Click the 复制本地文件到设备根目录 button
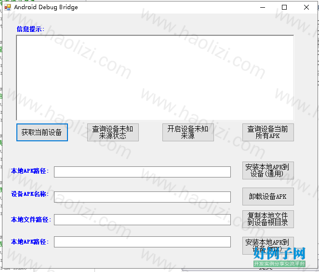This screenshot has height=272, width=319. [268, 219]
